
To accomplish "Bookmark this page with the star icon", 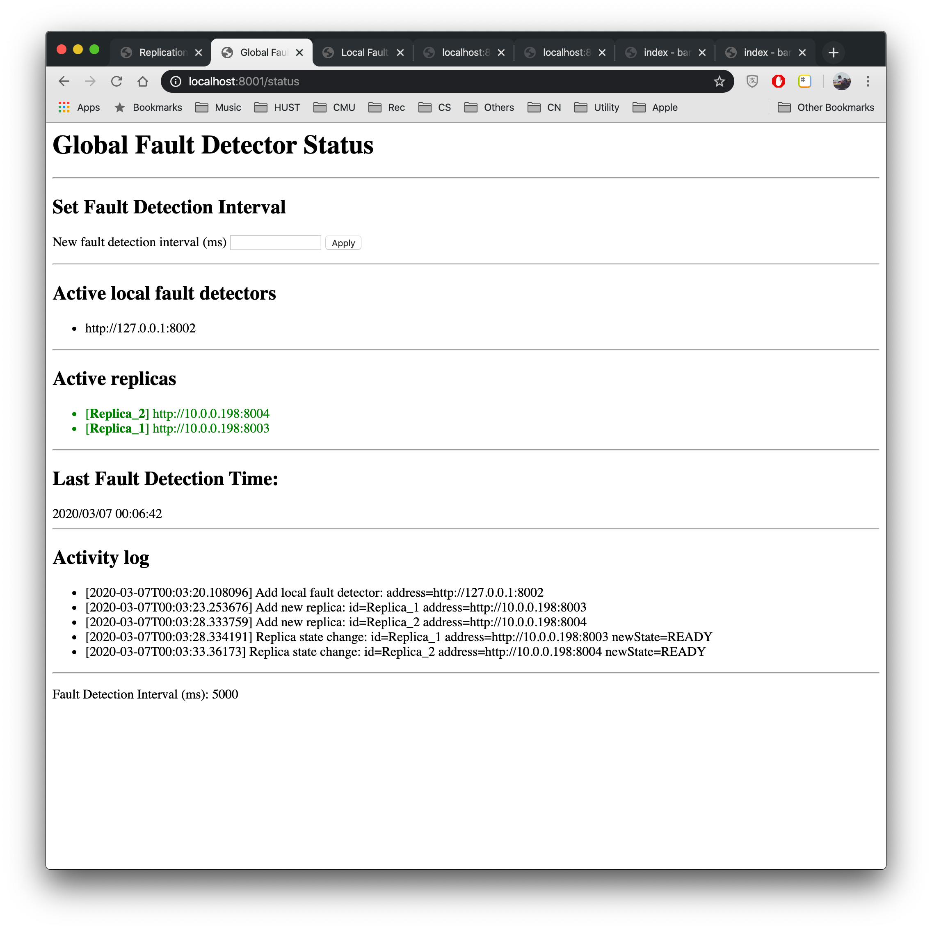I will pyautogui.click(x=719, y=82).
